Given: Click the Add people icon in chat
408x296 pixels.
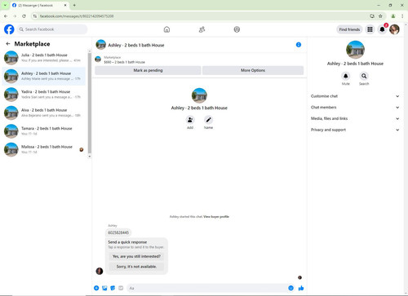Looking at the screenshot, I should click(x=190, y=120).
